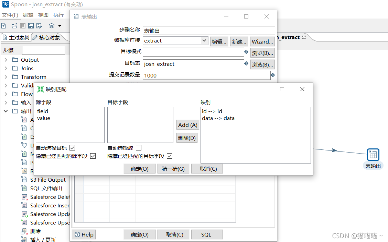Screen dimensions: 388x242
Task: Click the new file toolbar icon
Action: [x=3, y=26]
